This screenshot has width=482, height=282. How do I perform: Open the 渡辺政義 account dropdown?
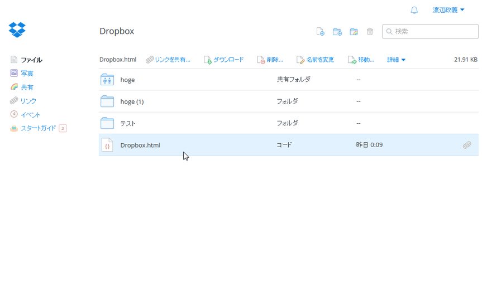pos(448,10)
